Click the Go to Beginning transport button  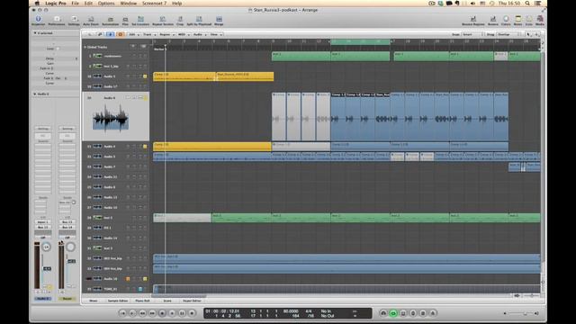122,313
